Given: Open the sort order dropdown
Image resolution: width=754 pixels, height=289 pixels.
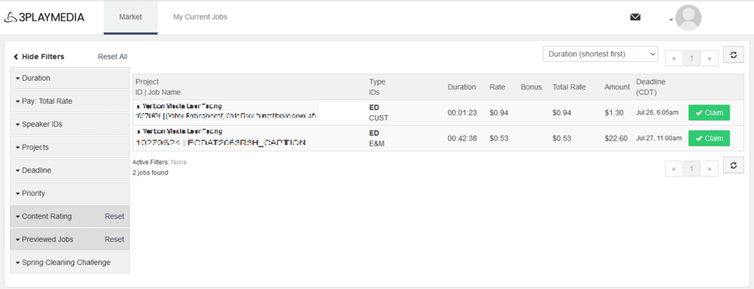Looking at the screenshot, I should (x=600, y=54).
